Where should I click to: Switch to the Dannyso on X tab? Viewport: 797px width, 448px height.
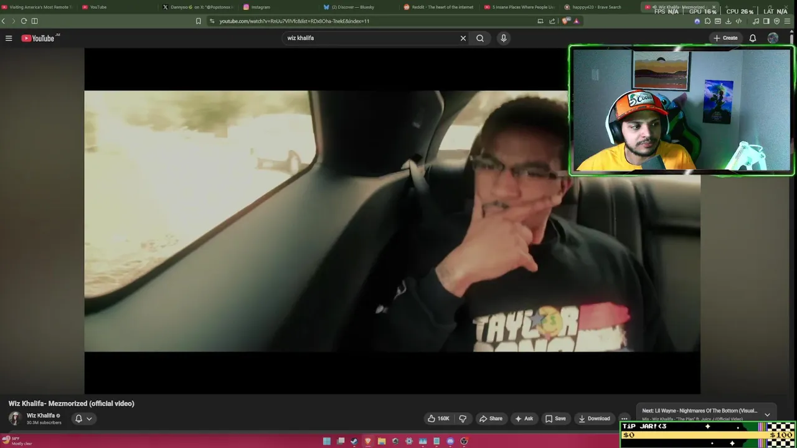coord(198,7)
